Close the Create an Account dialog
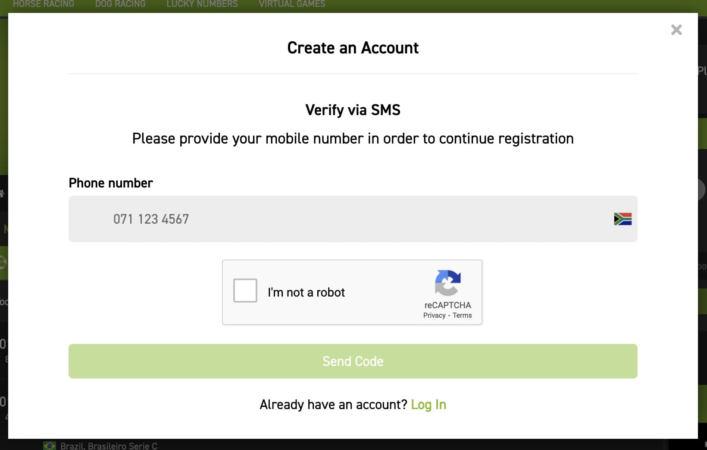Viewport: 707px width, 450px height. 676,30
